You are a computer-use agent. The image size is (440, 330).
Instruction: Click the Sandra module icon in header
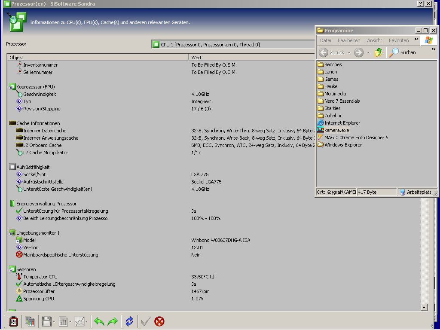(17, 21)
